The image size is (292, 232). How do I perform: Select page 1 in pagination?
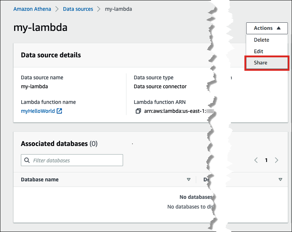point(266,160)
